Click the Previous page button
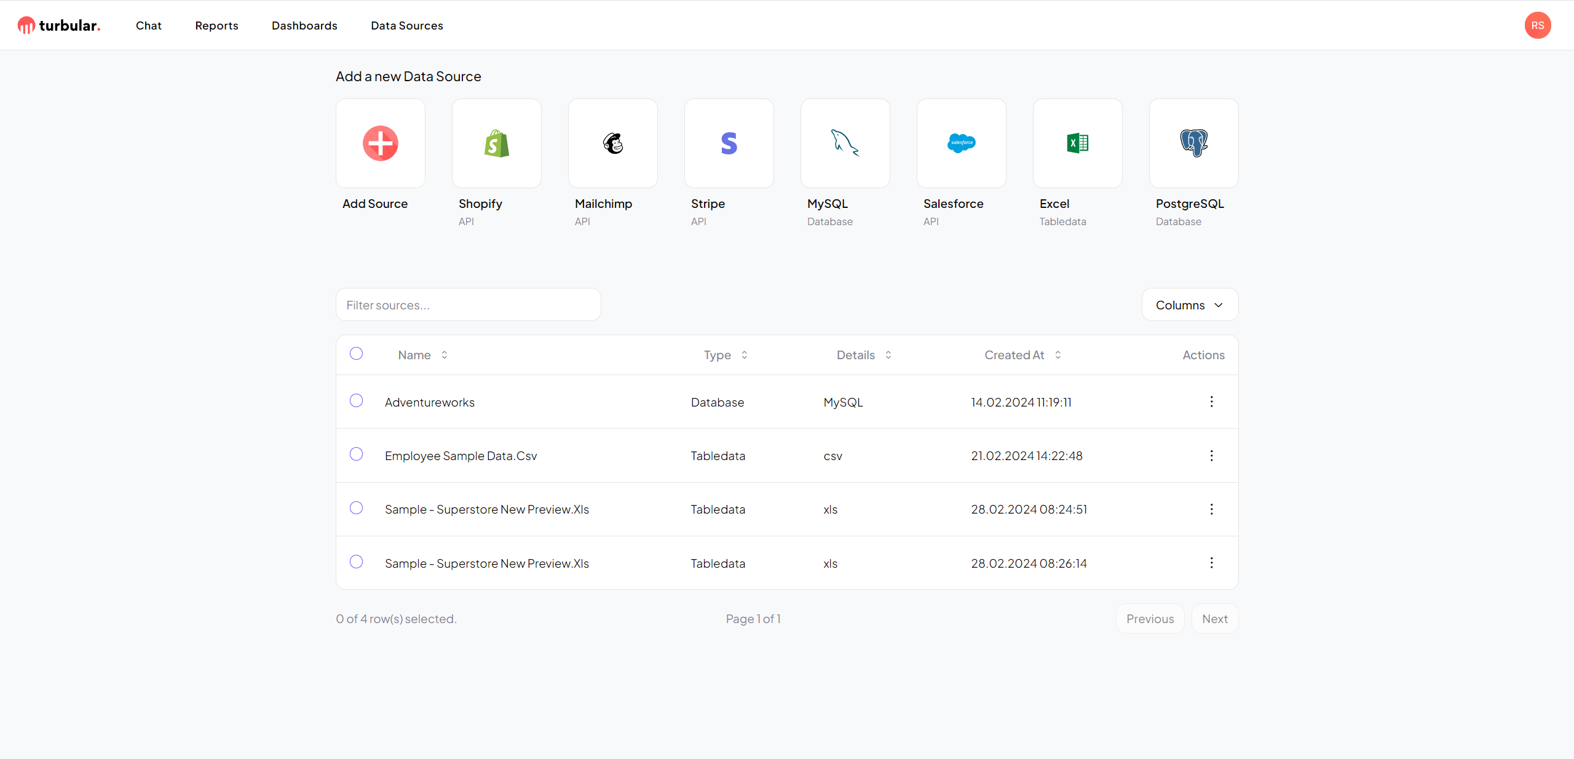 [x=1150, y=619]
